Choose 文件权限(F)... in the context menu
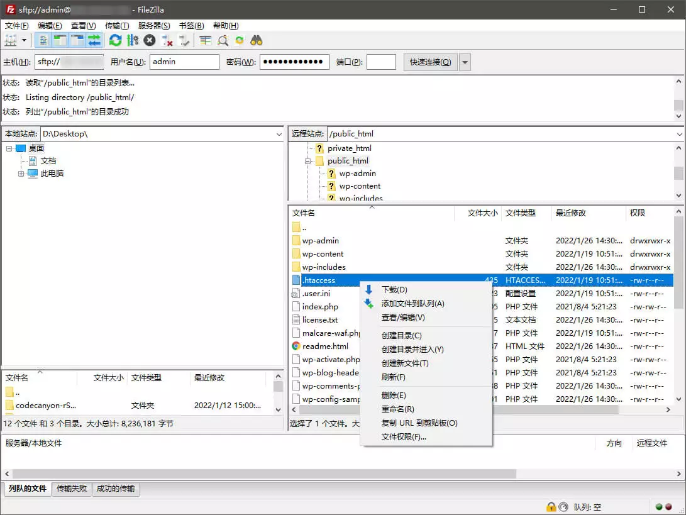The height and width of the screenshot is (515, 686). pos(404,436)
